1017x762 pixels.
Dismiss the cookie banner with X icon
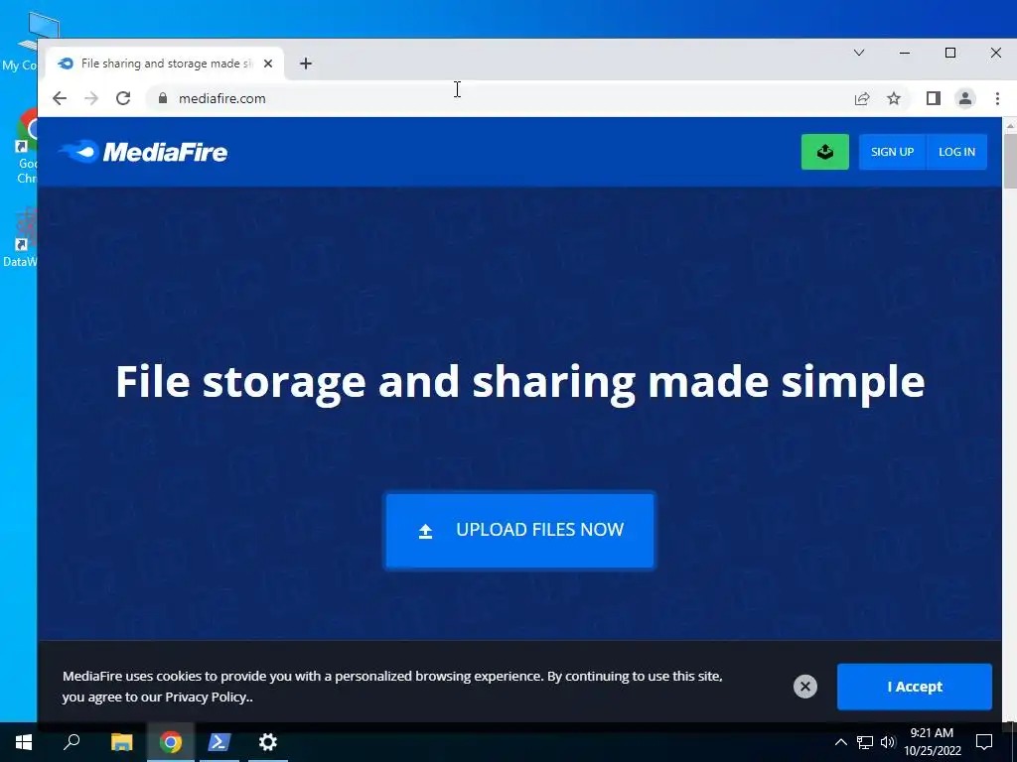click(x=804, y=687)
